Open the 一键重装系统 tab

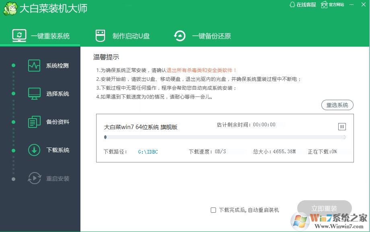pos(40,36)
